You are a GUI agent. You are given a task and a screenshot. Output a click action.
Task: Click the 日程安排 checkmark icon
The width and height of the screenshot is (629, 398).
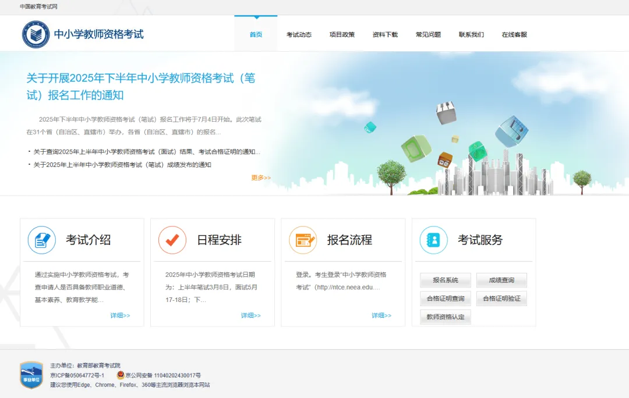point(171,240)
